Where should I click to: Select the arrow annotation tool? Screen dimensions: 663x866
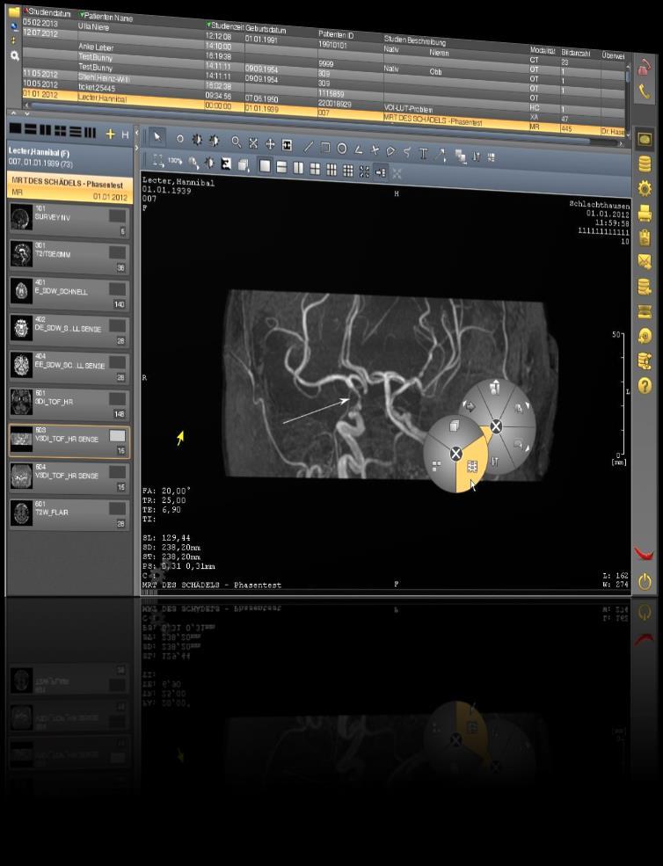(x=440, y=155)
